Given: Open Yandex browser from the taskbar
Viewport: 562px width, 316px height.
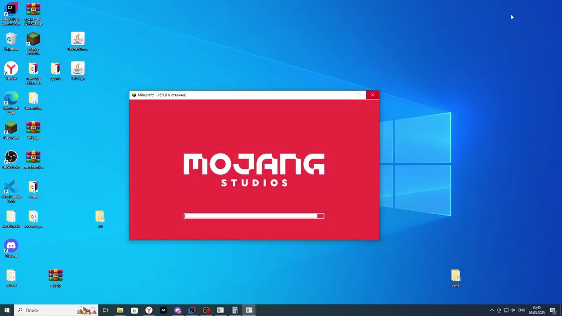Looking at the screenshot, I should [149, 310].
